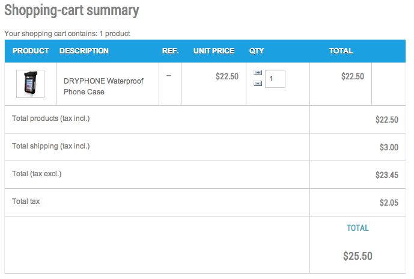The height and width of the screenshot is (279, 414).
Task: Click the UNIT PRICE column header
Action: 214,51
